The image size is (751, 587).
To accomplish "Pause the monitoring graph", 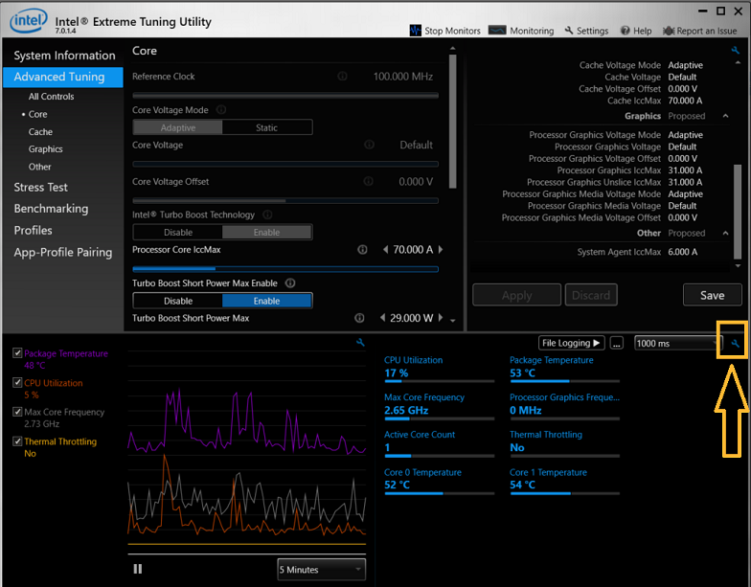I will coord(138,569).
